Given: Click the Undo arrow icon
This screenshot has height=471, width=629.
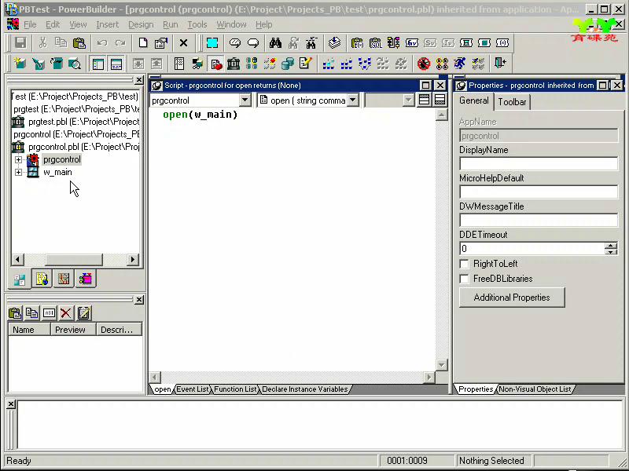Looking at the screenshot, I should (102, 43).
